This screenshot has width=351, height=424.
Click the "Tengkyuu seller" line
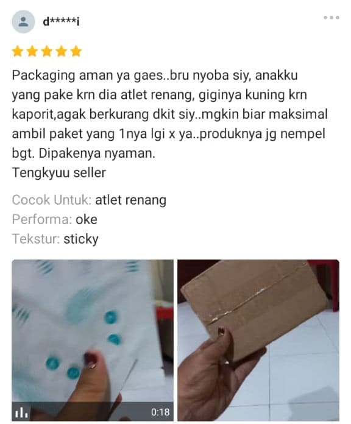coord(59,172)
